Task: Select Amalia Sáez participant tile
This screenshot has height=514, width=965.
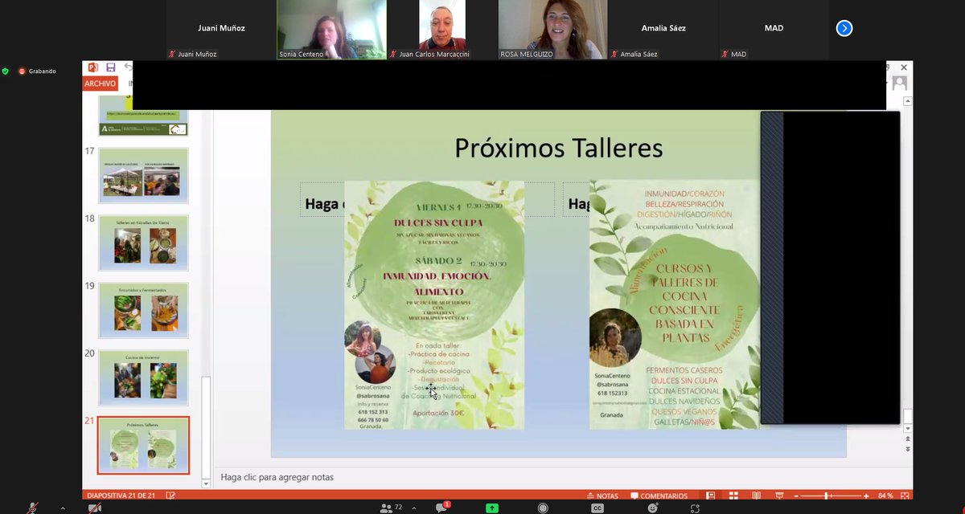Action: (x=663, y=30)
